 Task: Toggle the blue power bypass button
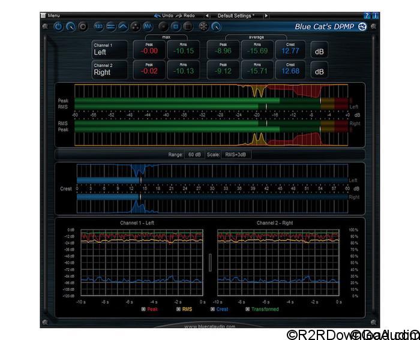59,27
